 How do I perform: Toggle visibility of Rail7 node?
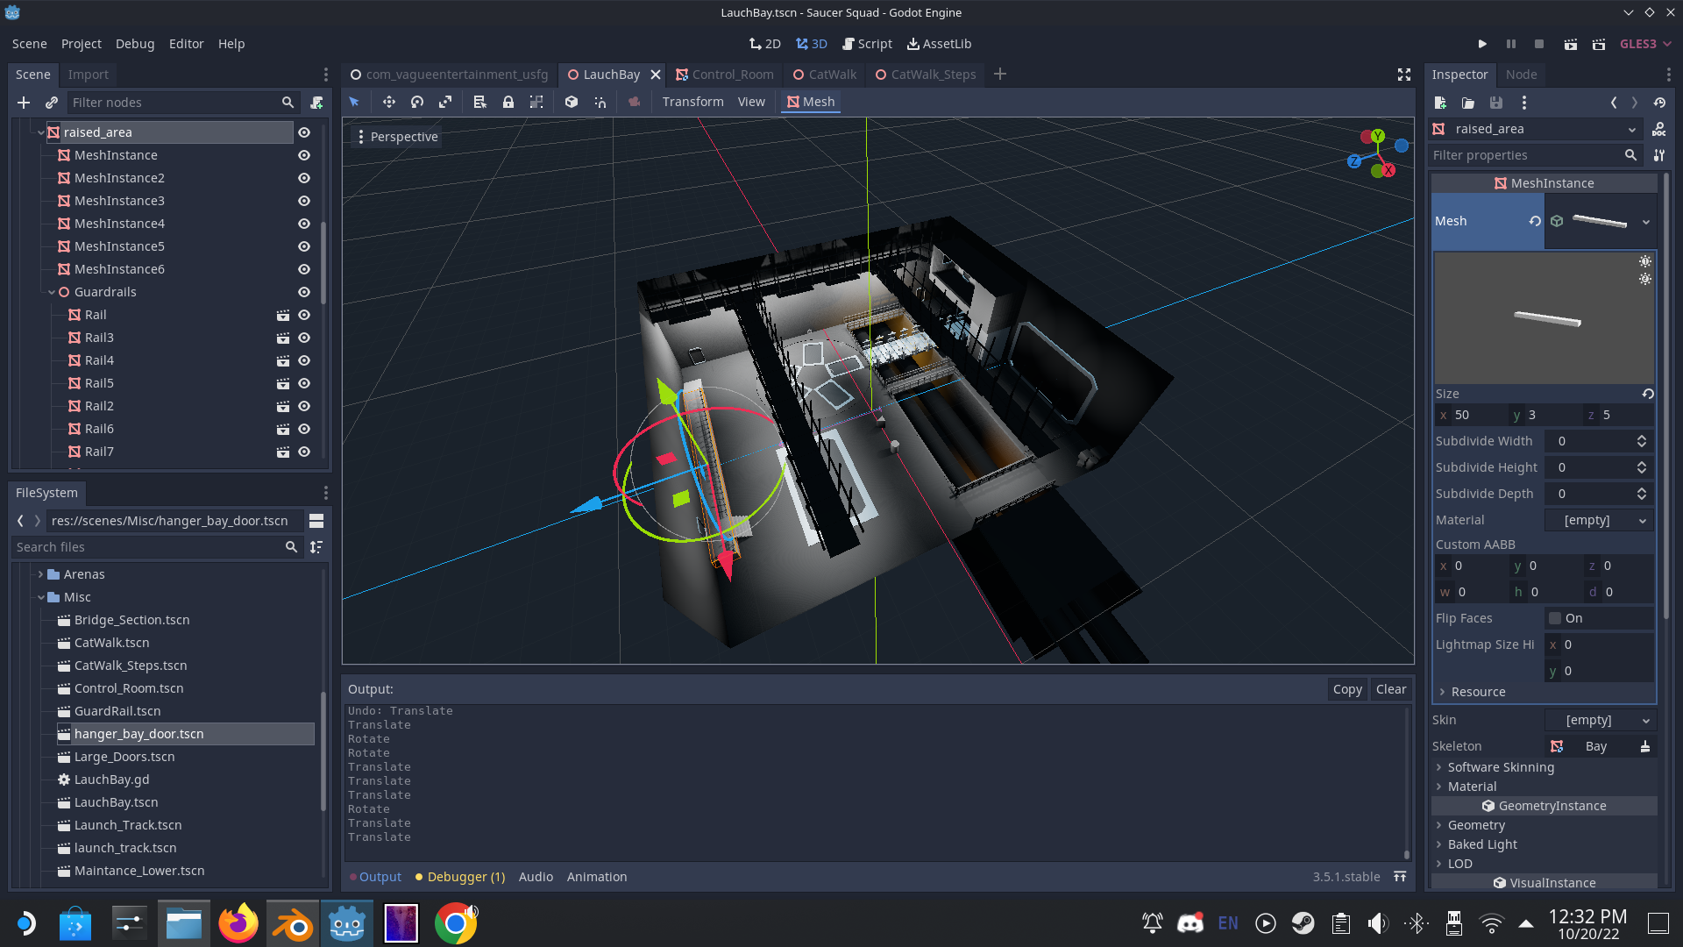coord(304,452)
